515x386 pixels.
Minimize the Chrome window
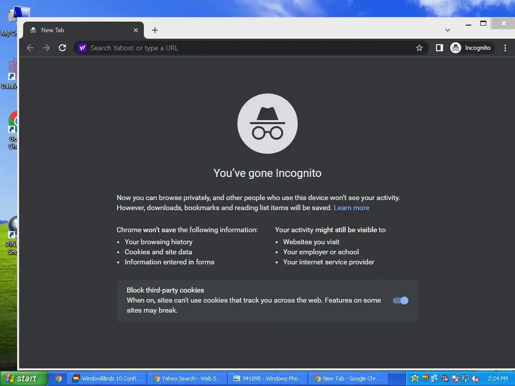(x=468, y=24)
